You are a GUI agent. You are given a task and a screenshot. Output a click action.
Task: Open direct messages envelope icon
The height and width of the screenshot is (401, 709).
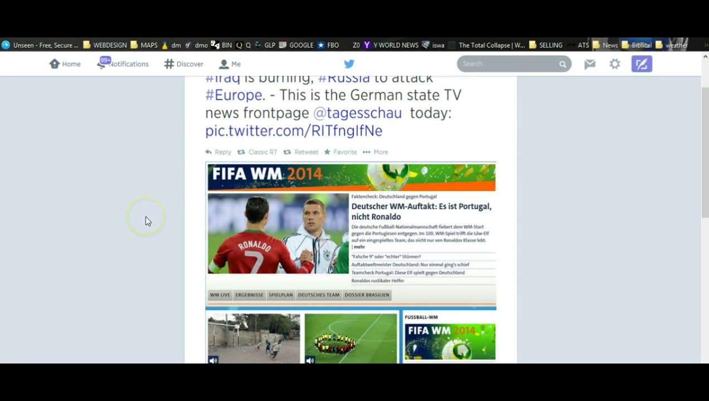click(x=590, y=64)
